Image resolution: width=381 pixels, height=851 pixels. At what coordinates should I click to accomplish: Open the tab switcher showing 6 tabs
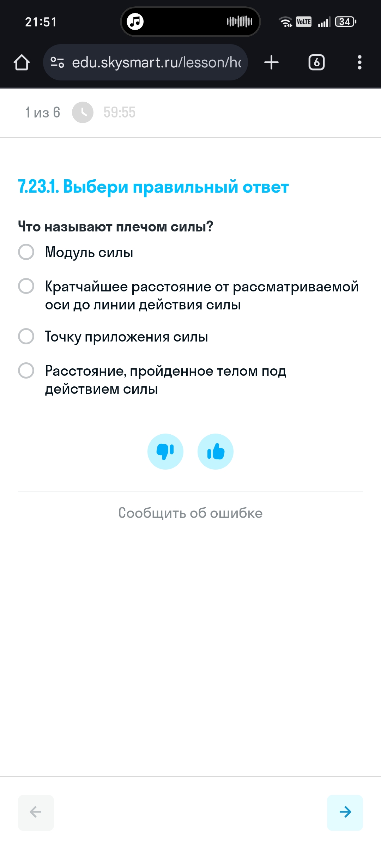click(x=316, y=62)
